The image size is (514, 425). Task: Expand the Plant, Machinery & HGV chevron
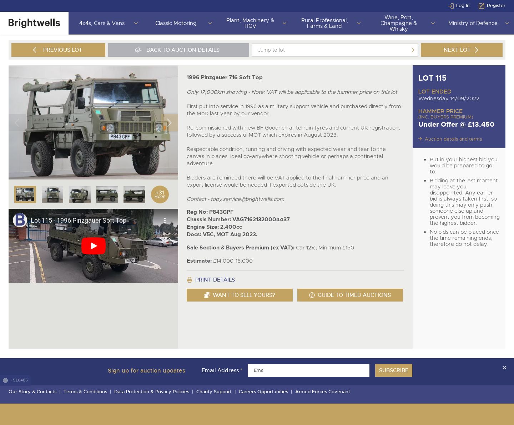pos(284,23)
